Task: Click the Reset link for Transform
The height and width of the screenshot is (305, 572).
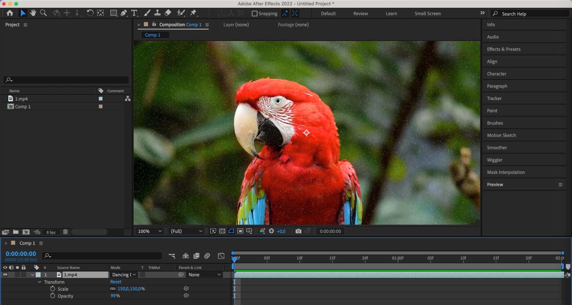Action: 116,282
